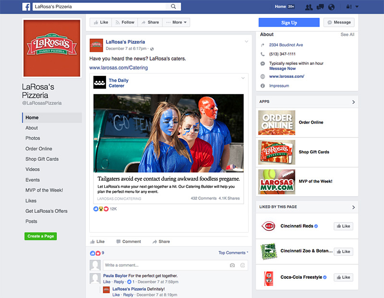Click the 2334 Boudinot Ave address link

click(x=286, y=45)
